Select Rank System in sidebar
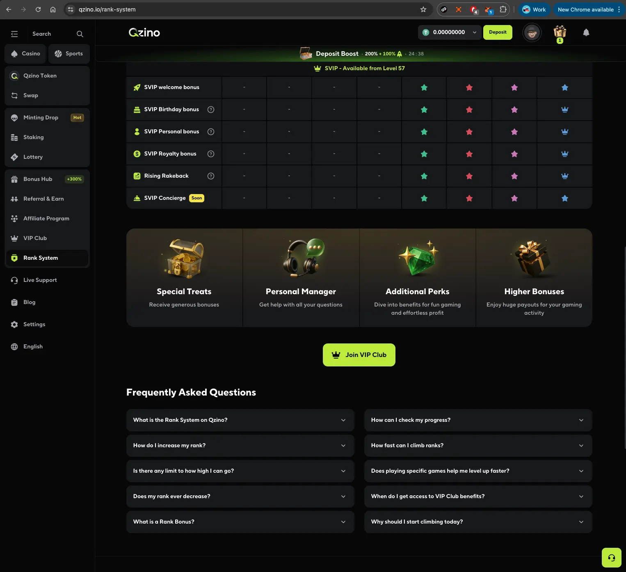626x572 pixels. point(47,258)
